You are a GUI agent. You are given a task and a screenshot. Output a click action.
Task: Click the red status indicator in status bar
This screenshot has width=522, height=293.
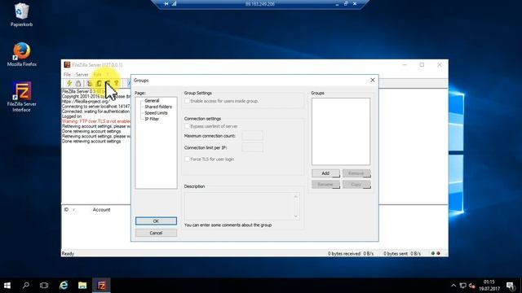[438, 253]
